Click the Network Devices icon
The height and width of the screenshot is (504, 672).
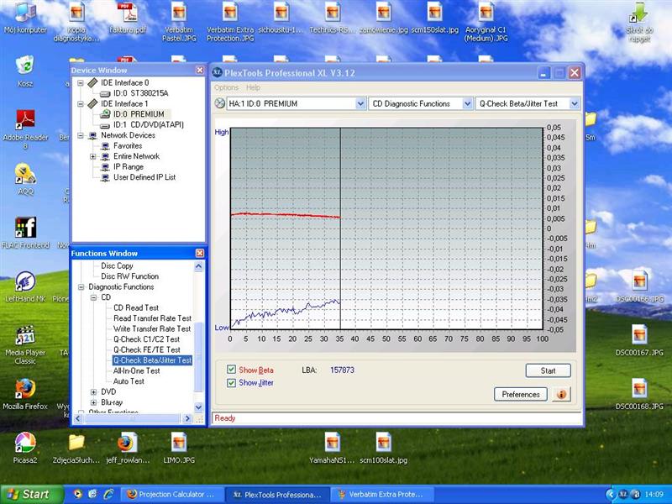pos(92,135)
